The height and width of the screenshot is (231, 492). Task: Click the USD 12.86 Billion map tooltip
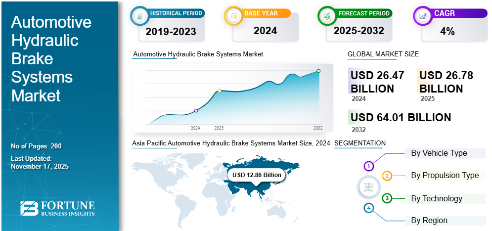click(256, 175)
